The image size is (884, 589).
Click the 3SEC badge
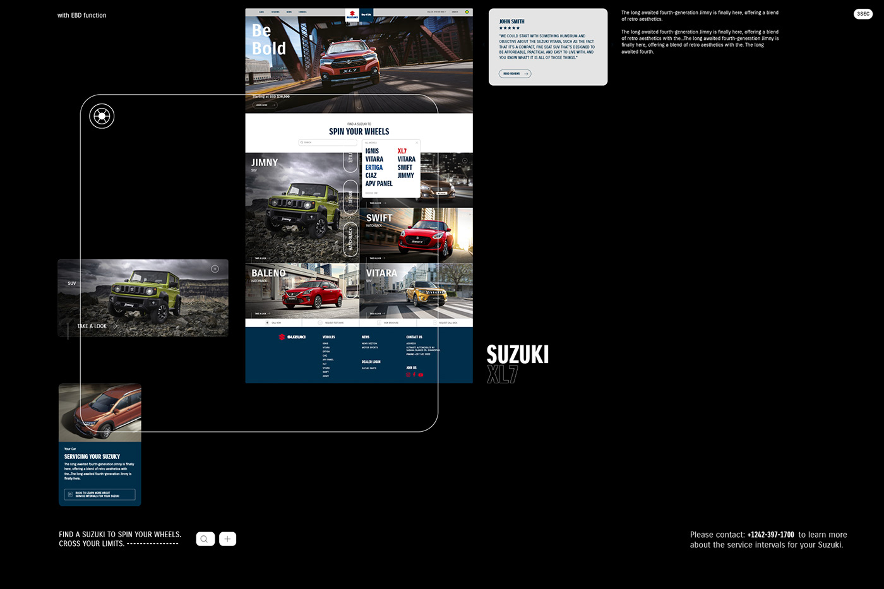click(863, 14)
